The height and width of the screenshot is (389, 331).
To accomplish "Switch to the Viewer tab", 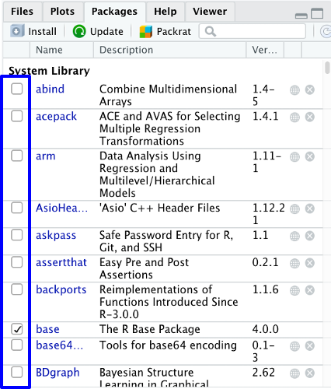I will pos(210,12).
